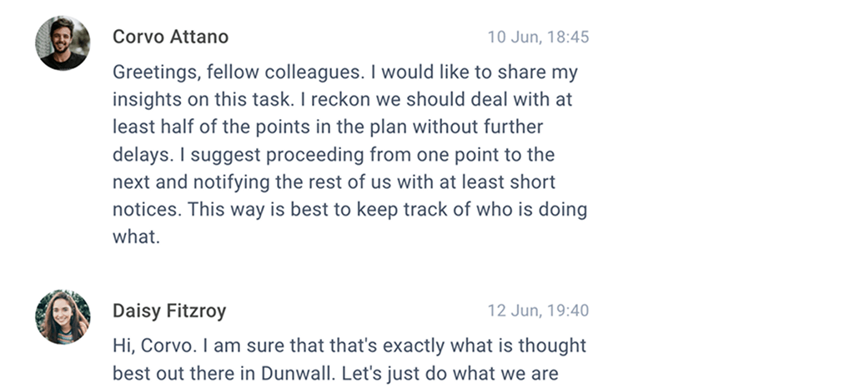This screenshot has height=388, width=844.
Task: Open Corvo Attano's name link
Action: pyautogui.click(x=170, y=37)
